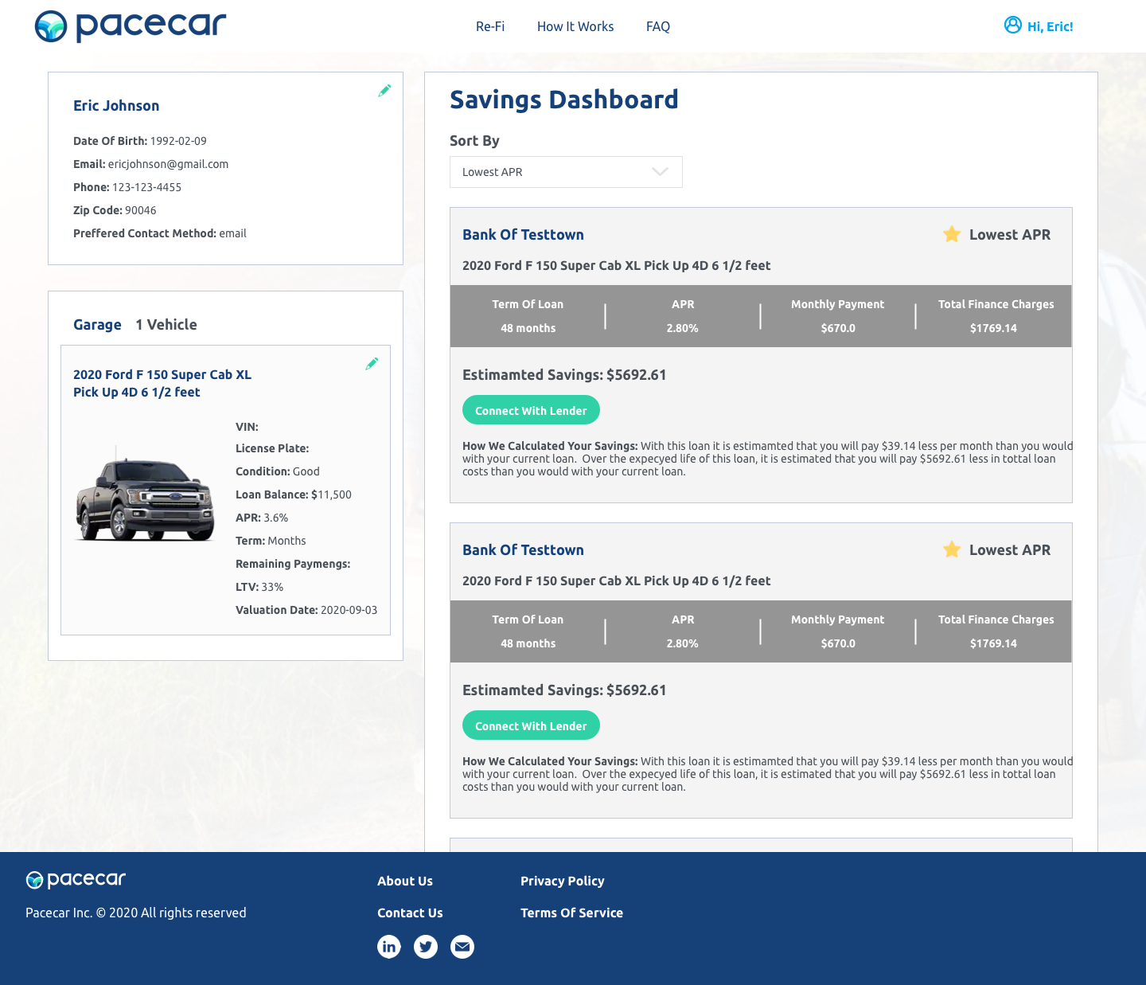
Task: Edit the 2020 Ford F 150 vehicle pencil icon
Action: (372, 364)
